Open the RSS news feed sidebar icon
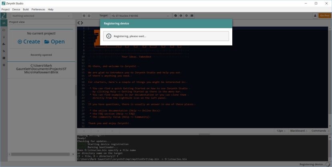Screen dimensions: 332x167 pos(4,51)
